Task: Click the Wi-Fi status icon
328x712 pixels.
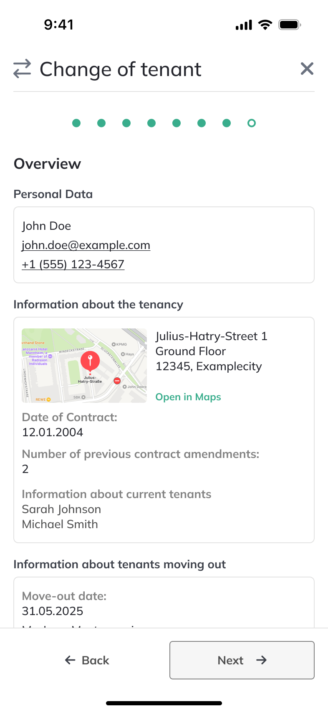Action: 265,25
